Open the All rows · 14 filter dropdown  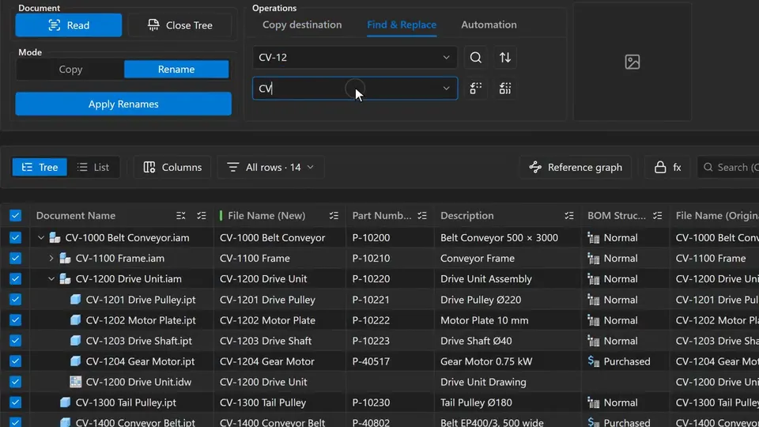(x=270, y=167)
